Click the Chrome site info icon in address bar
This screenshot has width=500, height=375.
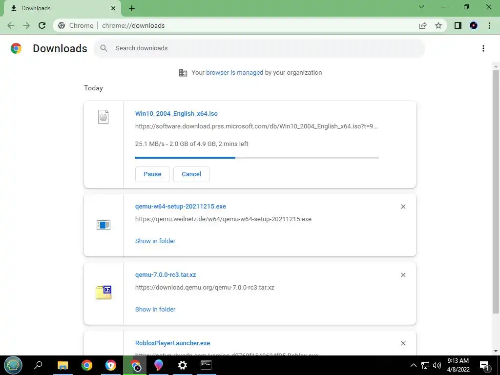[x=62, y=25]
